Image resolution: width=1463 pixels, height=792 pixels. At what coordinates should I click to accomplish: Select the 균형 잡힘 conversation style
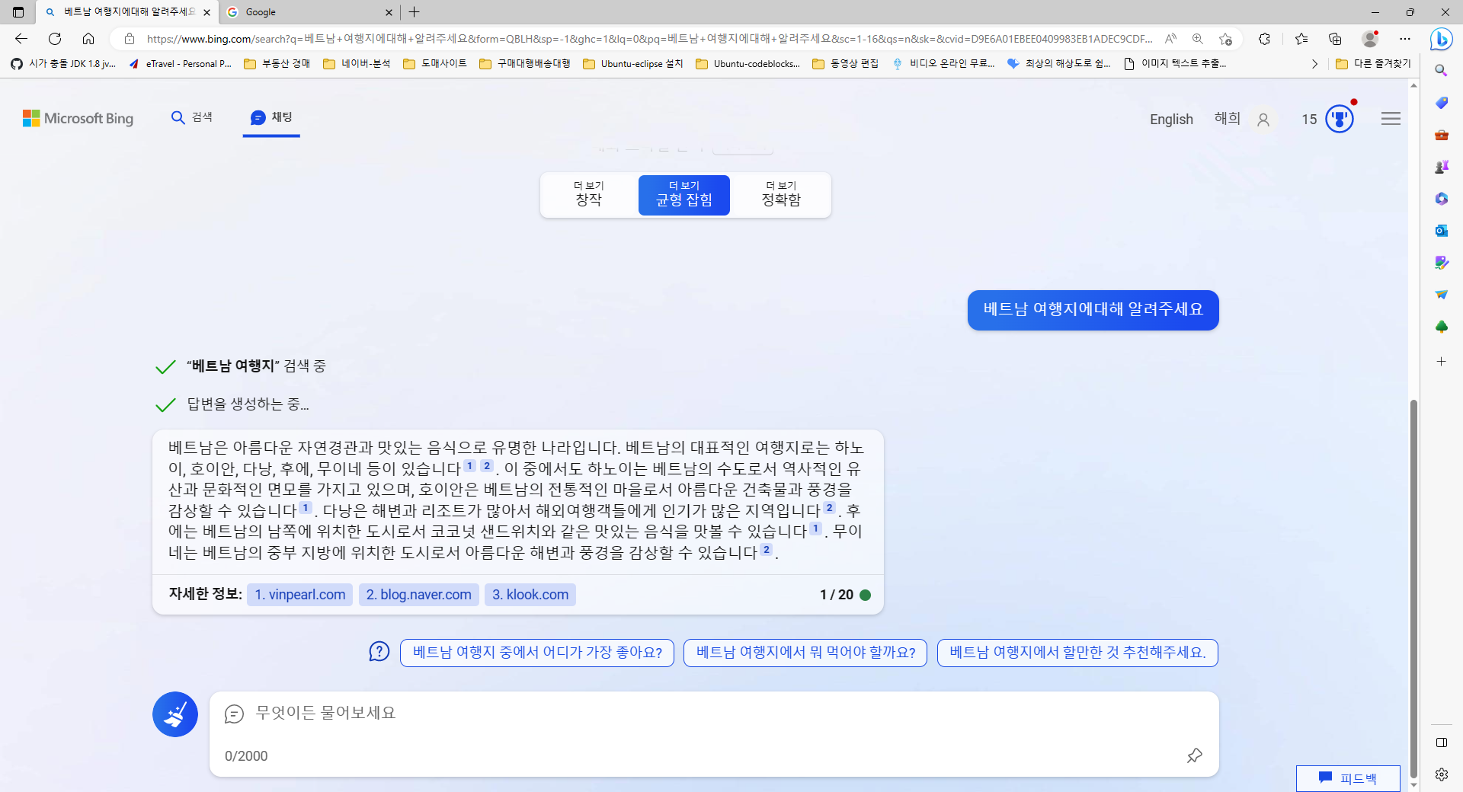[x=684, y=195]
